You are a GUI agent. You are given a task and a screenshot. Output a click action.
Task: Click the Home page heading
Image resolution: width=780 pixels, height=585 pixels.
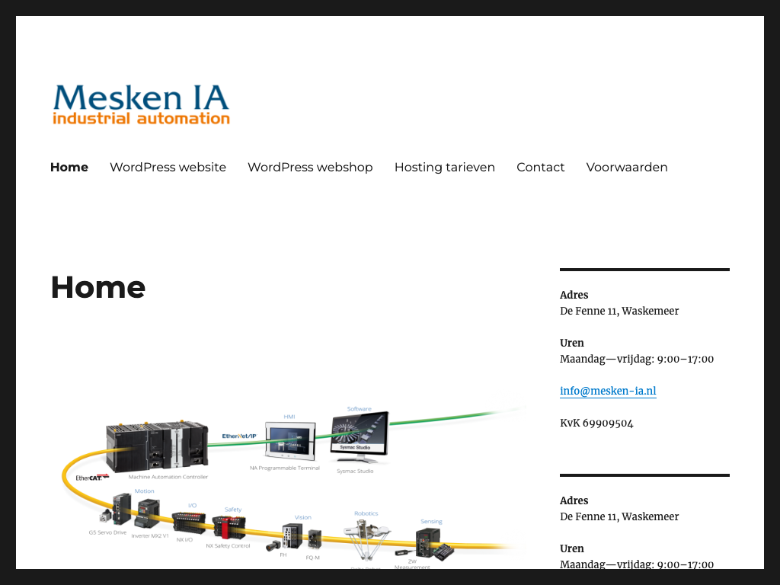pos(97,287)
